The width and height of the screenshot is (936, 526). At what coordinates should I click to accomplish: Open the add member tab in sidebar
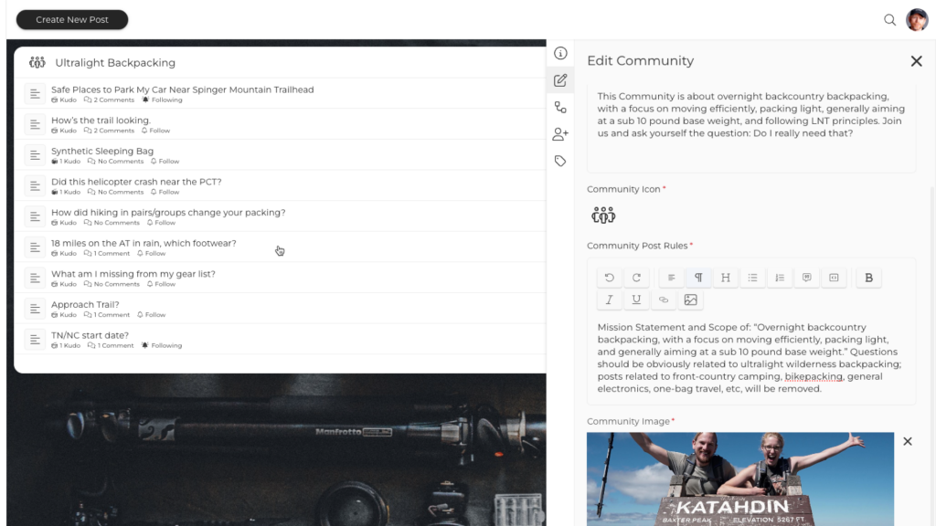pos(560,134)
